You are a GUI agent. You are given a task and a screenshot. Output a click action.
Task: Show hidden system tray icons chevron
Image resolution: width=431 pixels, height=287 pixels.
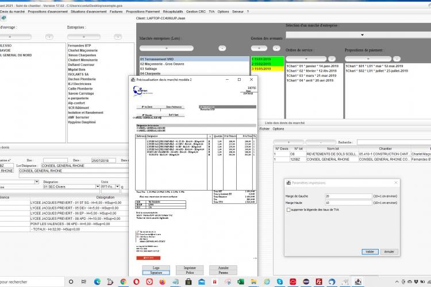(397, 282)
